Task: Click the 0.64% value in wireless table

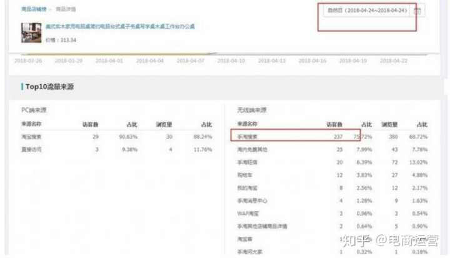Action: tap(364, 226)
